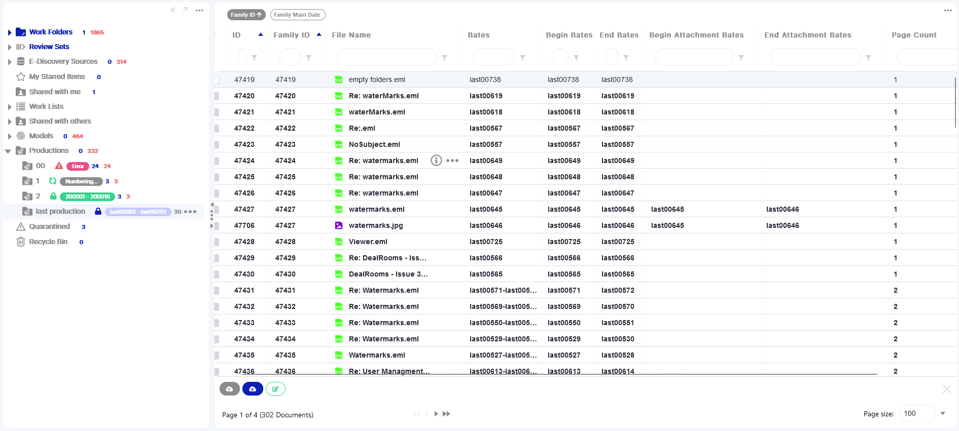Click the Recycle Bin trash icon
Image resolution: width=959 pixels, height=431 pixels.
(x=21, y=242)
